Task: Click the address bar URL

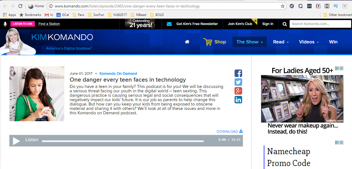Action: click(x=127, y=6)
